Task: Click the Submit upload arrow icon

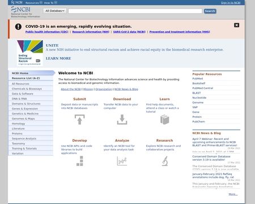Action: coord(79,120)
